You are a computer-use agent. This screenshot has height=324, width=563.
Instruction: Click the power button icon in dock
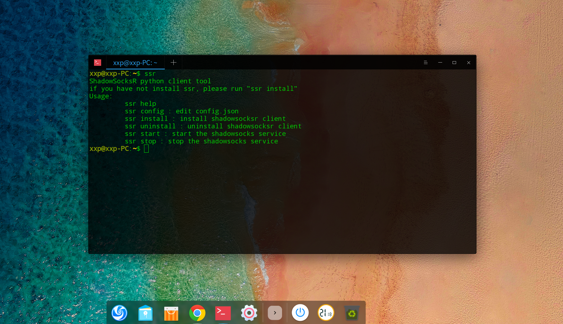click(x=300, y=313)
